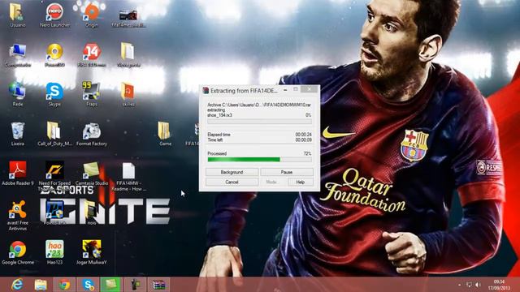Click the disabled Mode button
Screen dimensions: 520x292
(271, 182)
